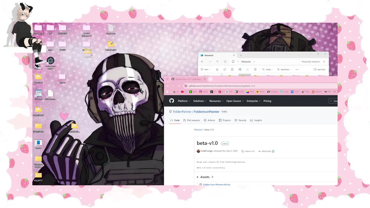
Task: Open the REDDIT bookmark
Action: coord(317,92)
